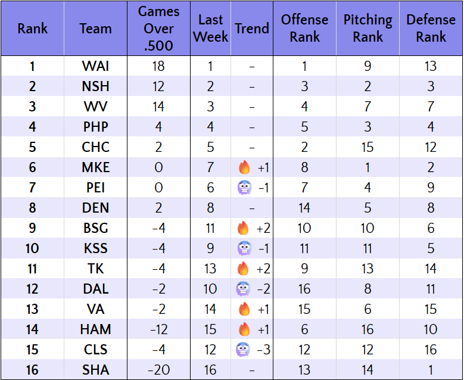
Task: Click the Last Week column header
Action: click(x=210, y=29)
